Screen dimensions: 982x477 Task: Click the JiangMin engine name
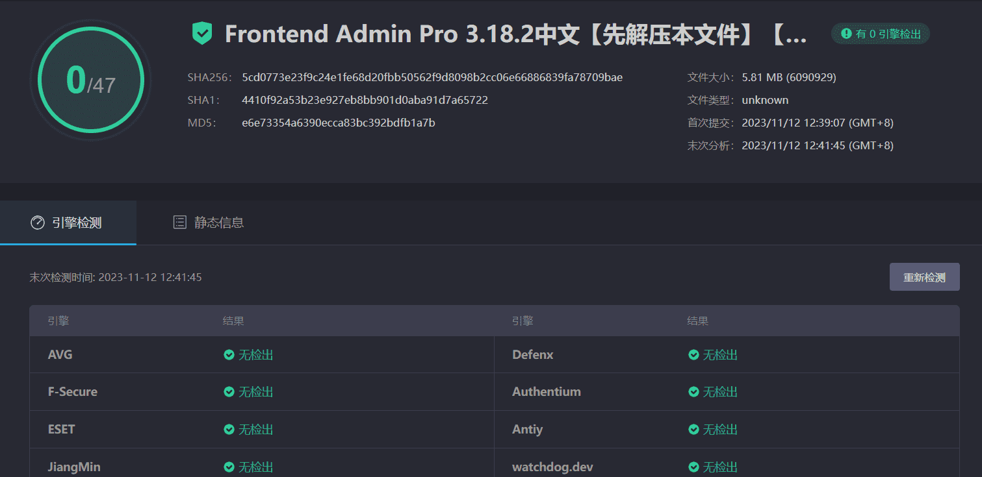click(x=74, y=467)
